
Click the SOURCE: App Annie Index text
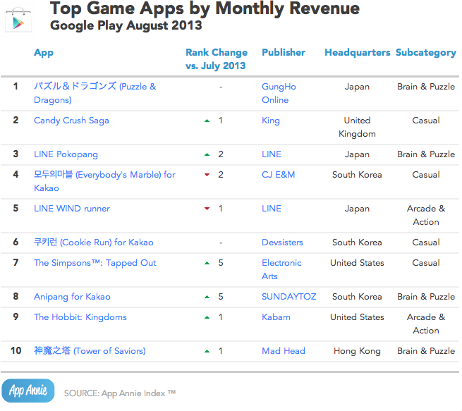point(120,393)
